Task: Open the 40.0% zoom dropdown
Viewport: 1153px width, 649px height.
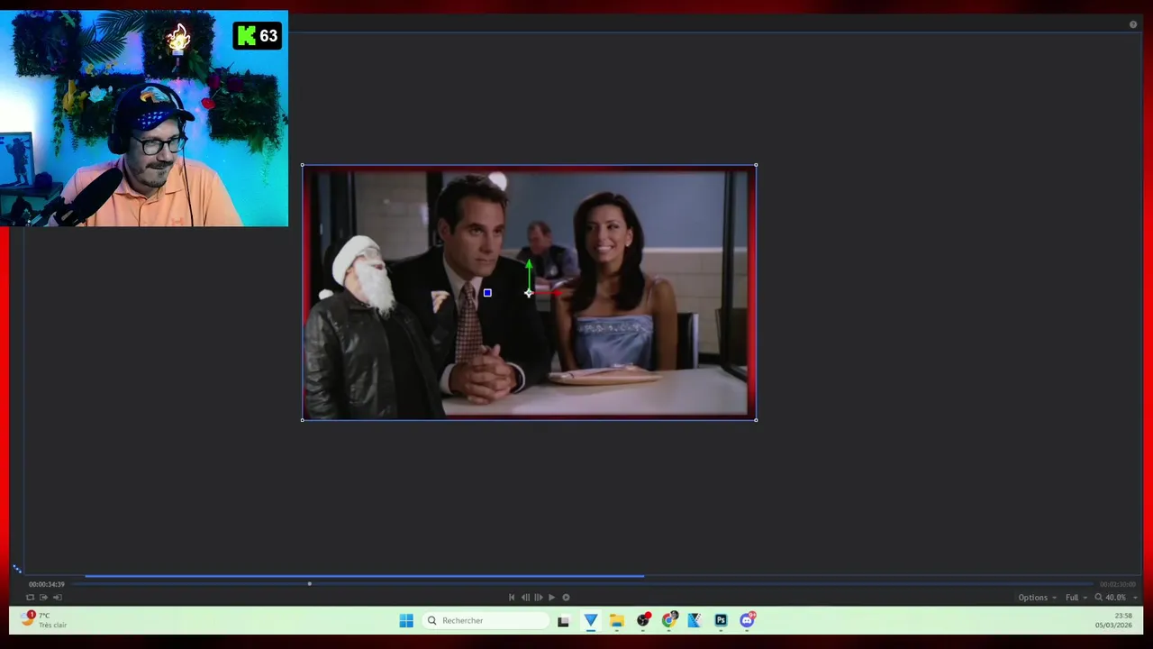Action: [1121, 598]
